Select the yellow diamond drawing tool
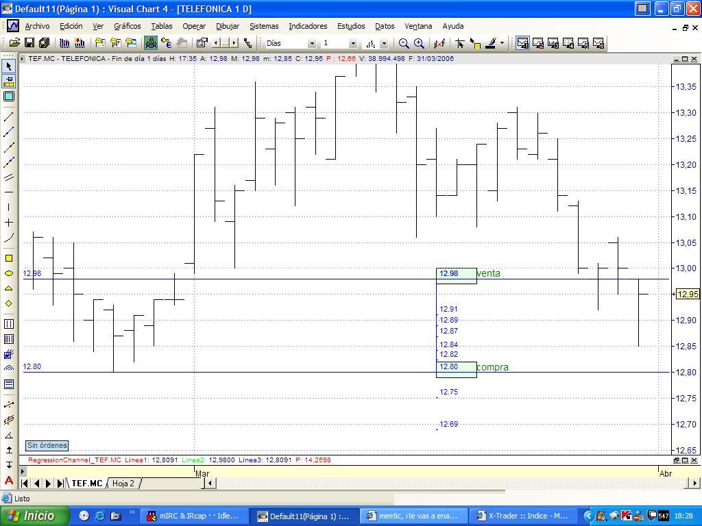Image resolution: width=702 pixels, height=526 pixels. pyautogui.click(x=8, y=303)
